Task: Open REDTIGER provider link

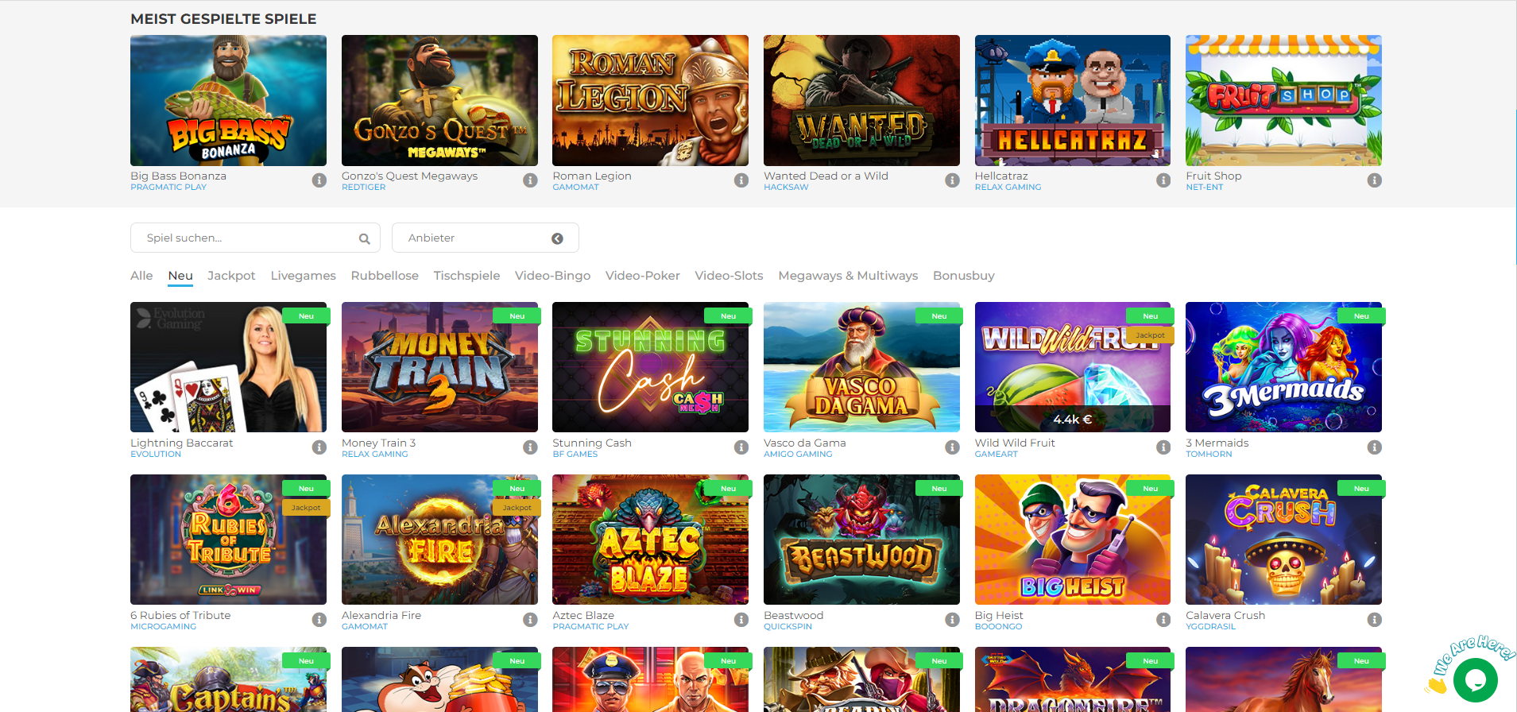Action: point(363,188)
